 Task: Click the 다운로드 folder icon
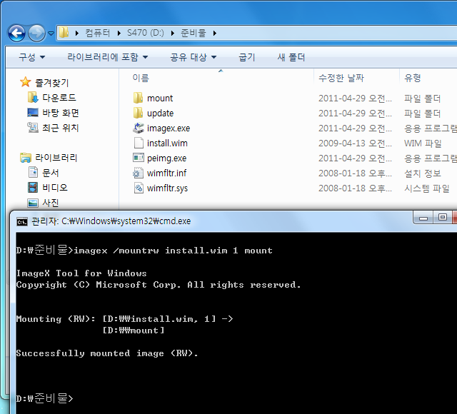coord(33,97)
